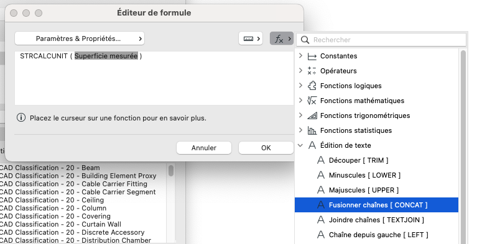The image size is (477, 244).
Task: Click the function list vertical scrollbar
Action: point(463,147)
